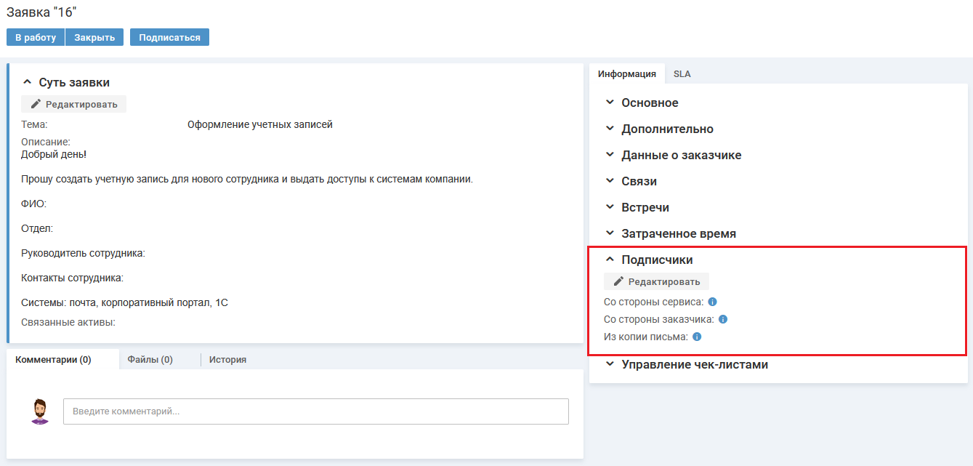Open the "История" tab
This screenshot has width=973, height=466.
(227, 359)
